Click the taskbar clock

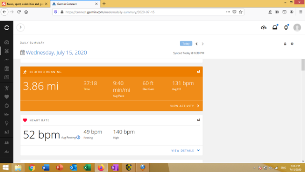click(295, 168)
